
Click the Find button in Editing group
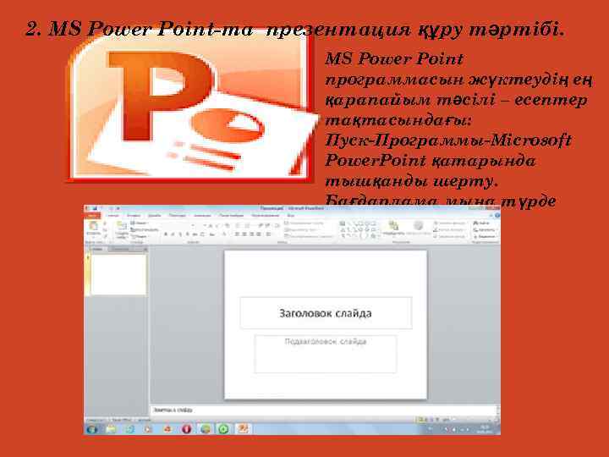point(481,223)
